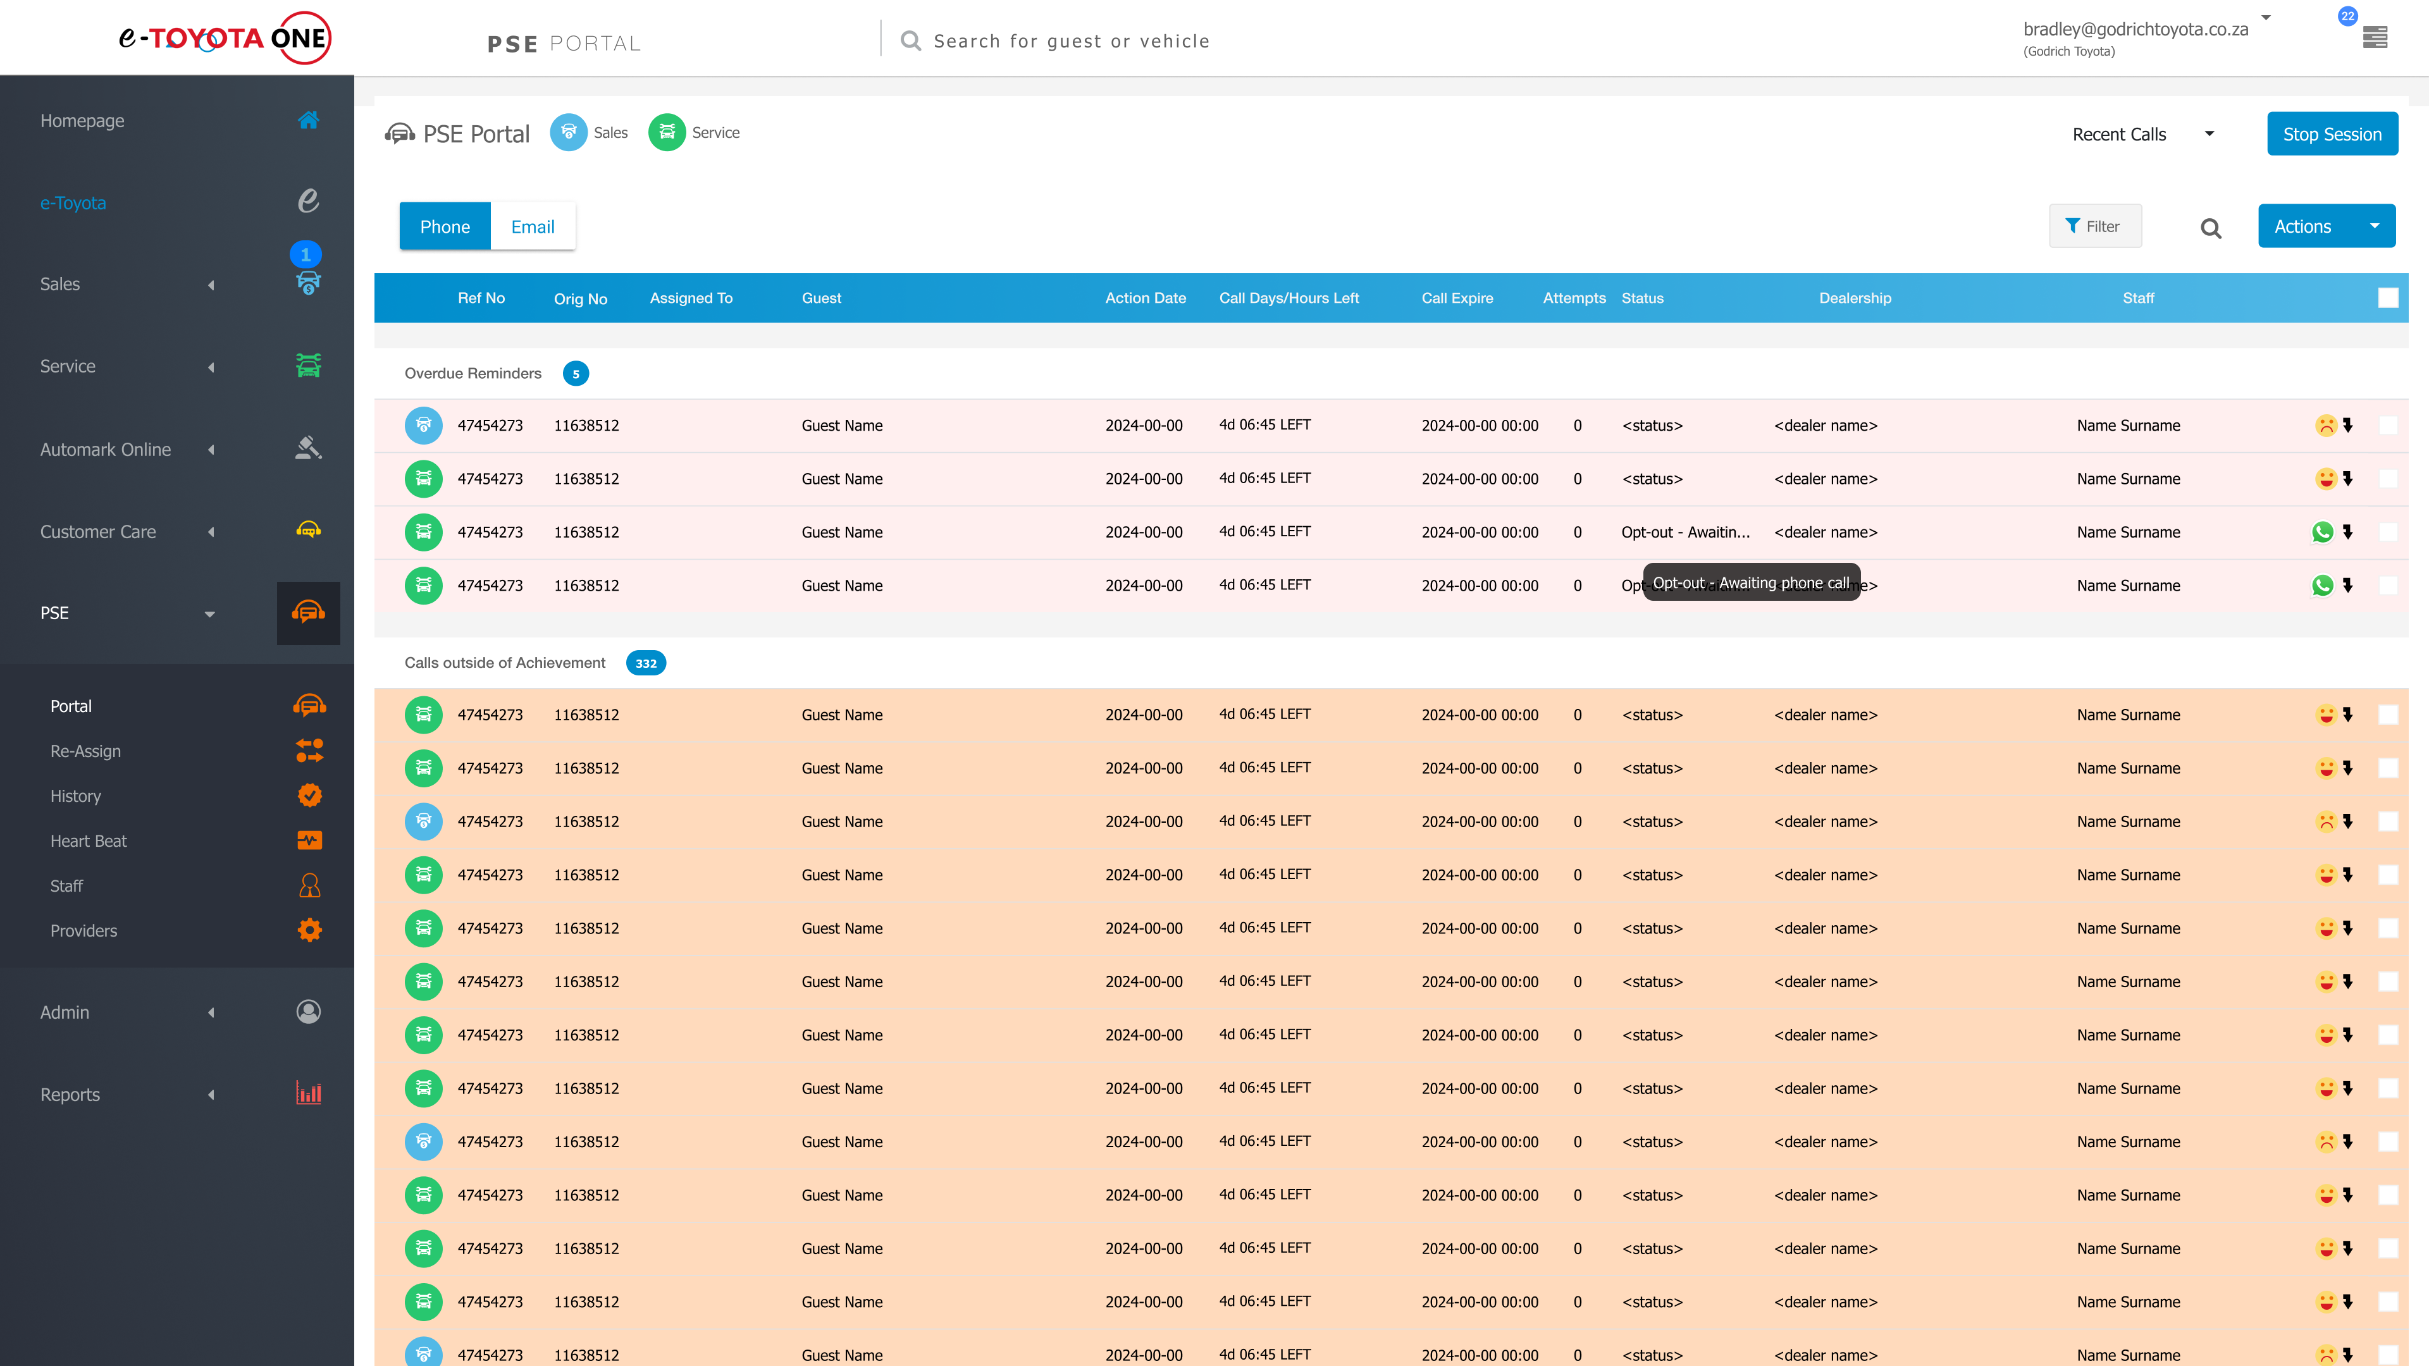Click the Reports bar chart icon
The image size is (2429, 1366).
(308, 1093)
